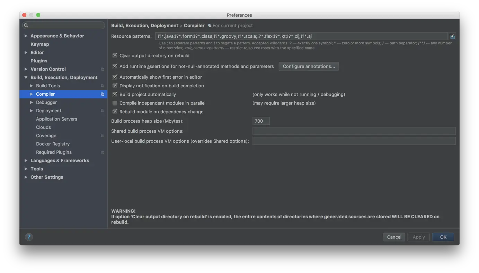Click the search magnifier icon in the settings search field
479x273 pixels.
point(26,25)
